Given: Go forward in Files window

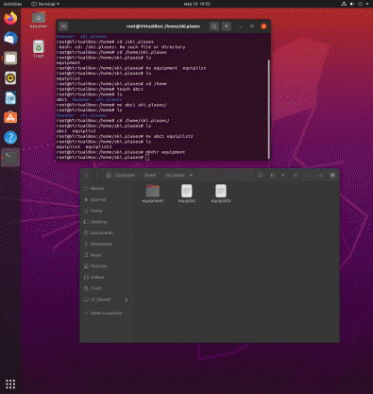Looking at the screenshot, I should click(x=97, y=175).
